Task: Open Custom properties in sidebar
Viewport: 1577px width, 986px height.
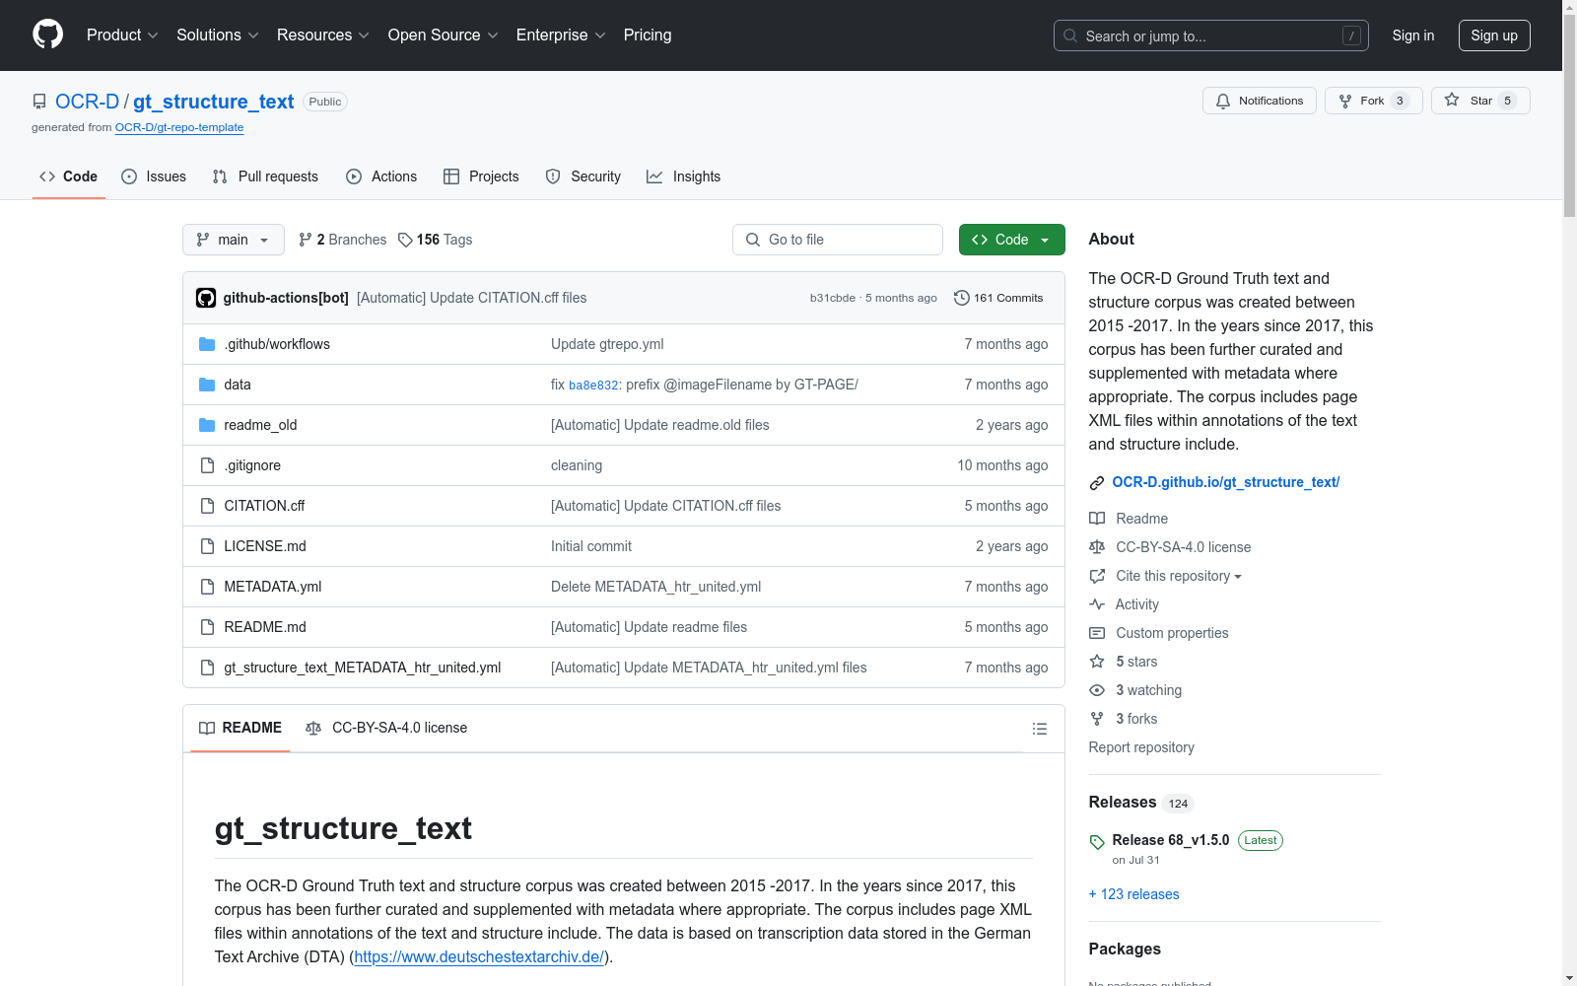Action: 1159,633
